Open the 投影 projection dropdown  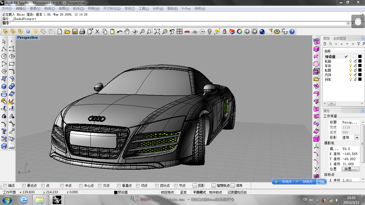click(357, 137)
